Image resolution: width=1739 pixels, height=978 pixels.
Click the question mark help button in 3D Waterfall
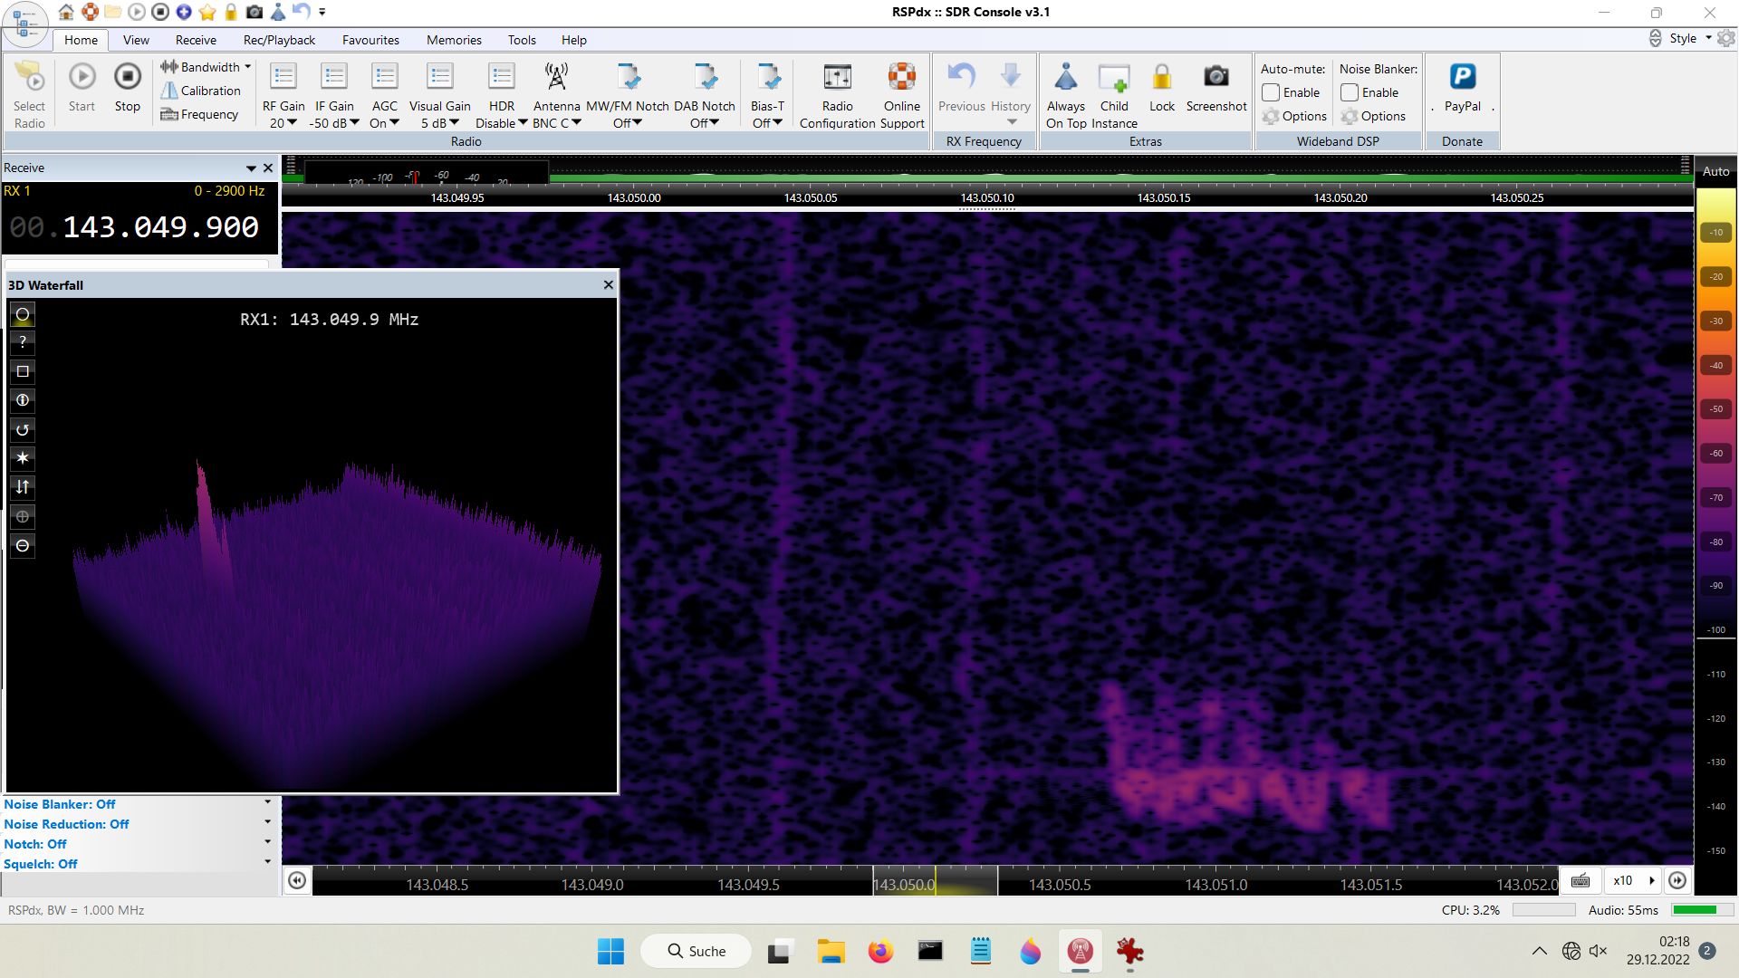(x=23, y=342)
